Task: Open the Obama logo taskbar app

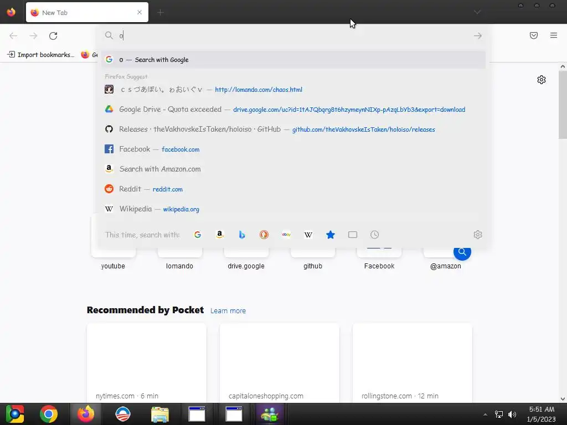Action: pyautogui.click(x=122, y=414)
